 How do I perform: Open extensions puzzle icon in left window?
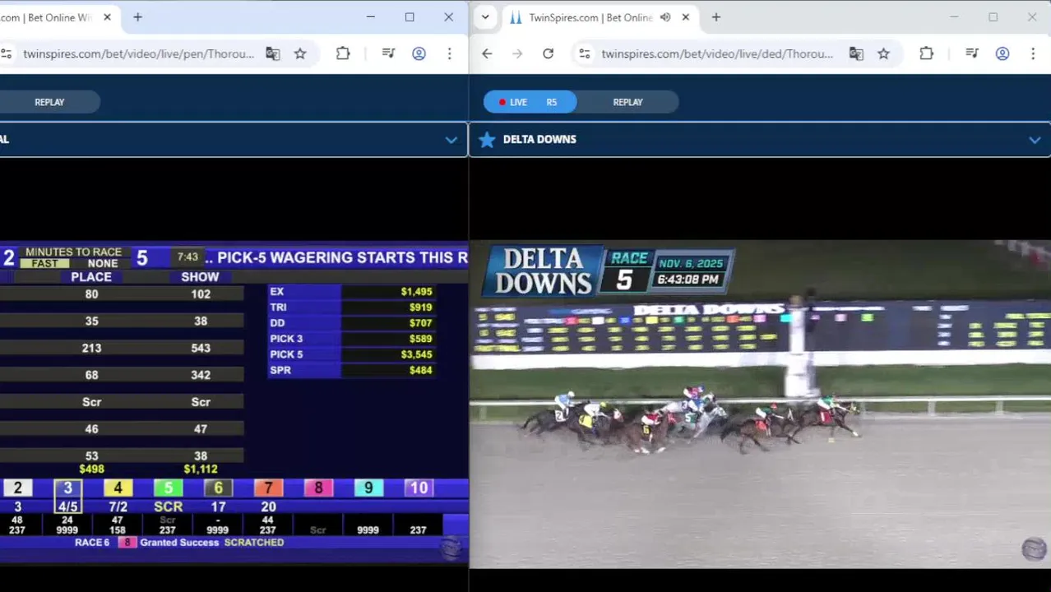343,54
